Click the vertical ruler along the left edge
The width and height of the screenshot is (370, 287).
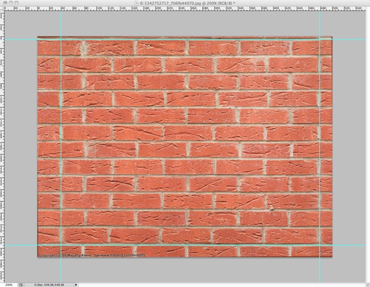click(2, 144)
